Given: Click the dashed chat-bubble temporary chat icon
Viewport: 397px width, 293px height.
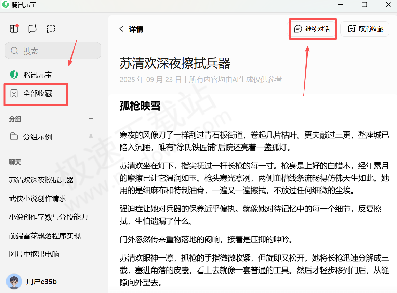Looking at the screenshot, I should [x=51, y=29].
